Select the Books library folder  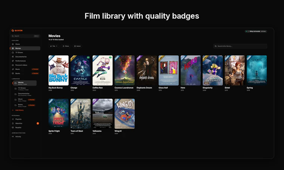click(x=25, y=105)
